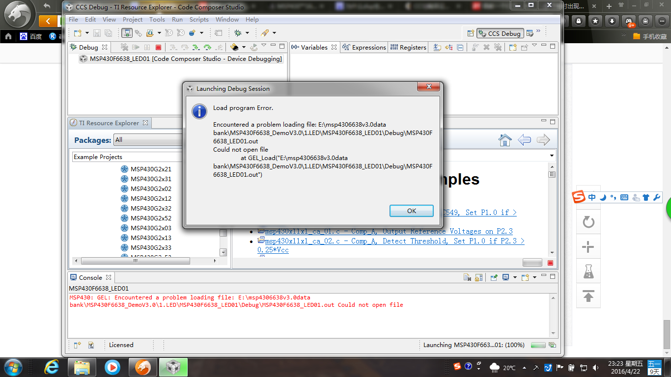
Task: Switch to the Registers tab
Action: 408,48
